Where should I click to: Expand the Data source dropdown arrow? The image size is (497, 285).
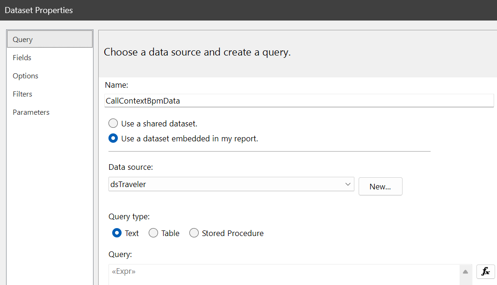pos(348,184)
